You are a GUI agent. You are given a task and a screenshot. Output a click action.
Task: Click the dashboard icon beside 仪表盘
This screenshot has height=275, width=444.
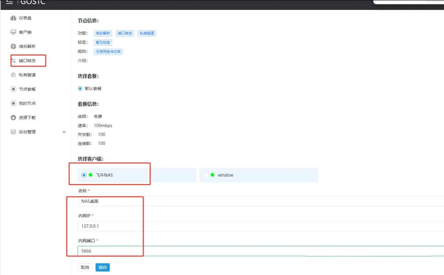tap(13, 18)
